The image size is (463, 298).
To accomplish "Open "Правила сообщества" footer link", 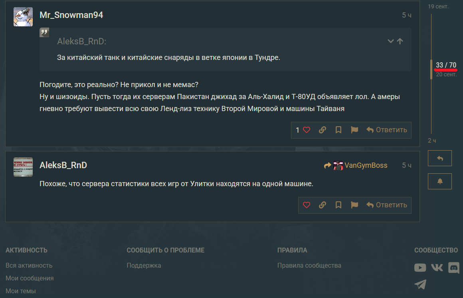I will (x=309, y=265).
